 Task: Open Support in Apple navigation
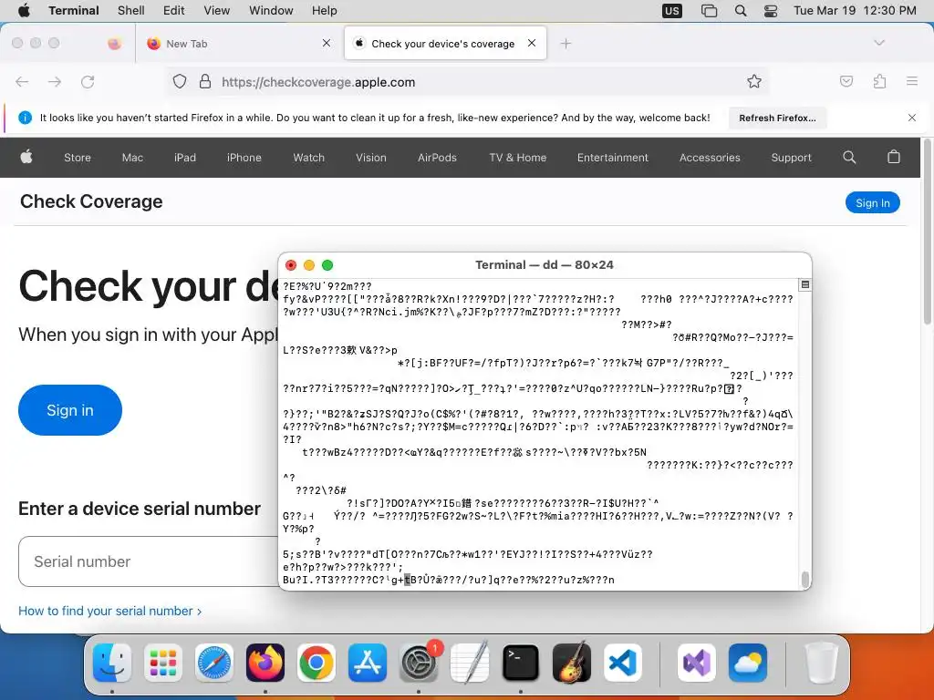pyautogui.click(x=791, y=158)
